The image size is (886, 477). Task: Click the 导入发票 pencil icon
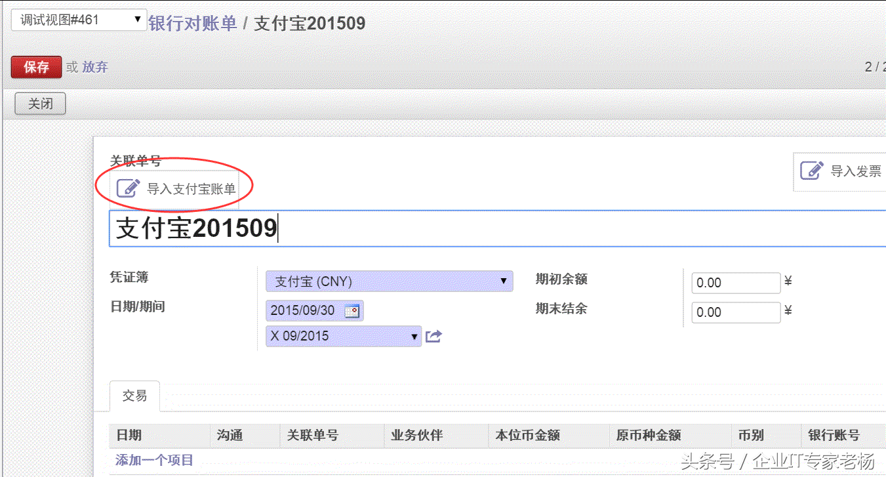[812, 171]
